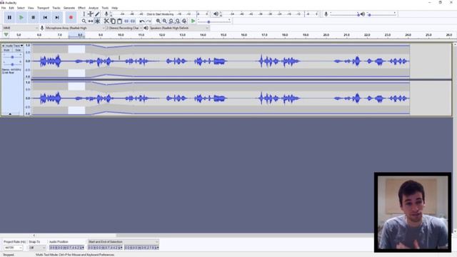The height and width of the screenshot is (257, 457).
Task: Open the Tools menu
Action: click(x=105, y=8)
